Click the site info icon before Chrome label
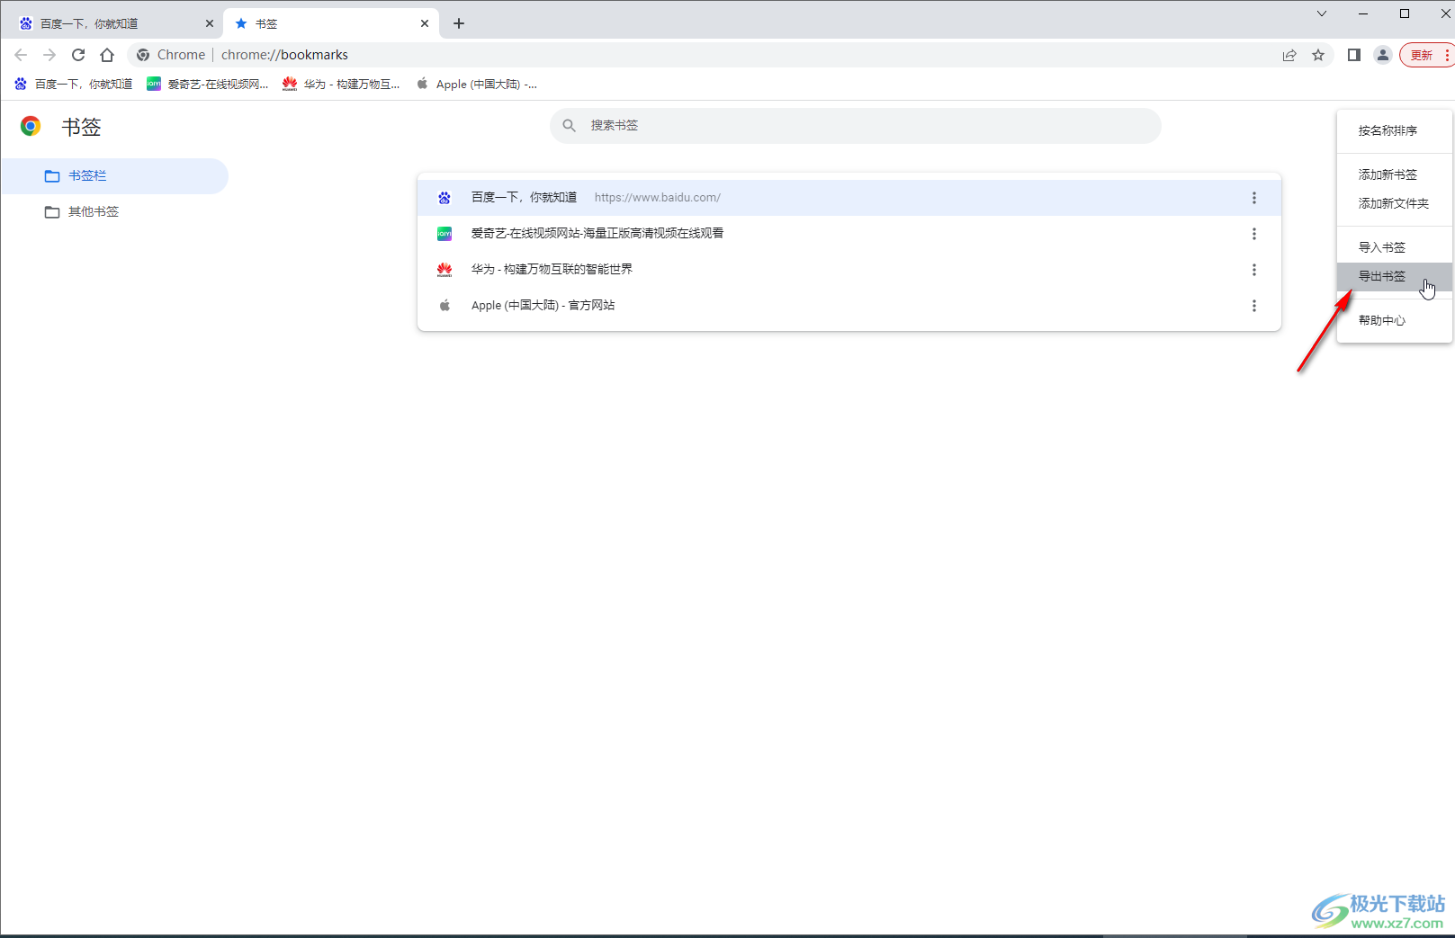 [143, 55]
